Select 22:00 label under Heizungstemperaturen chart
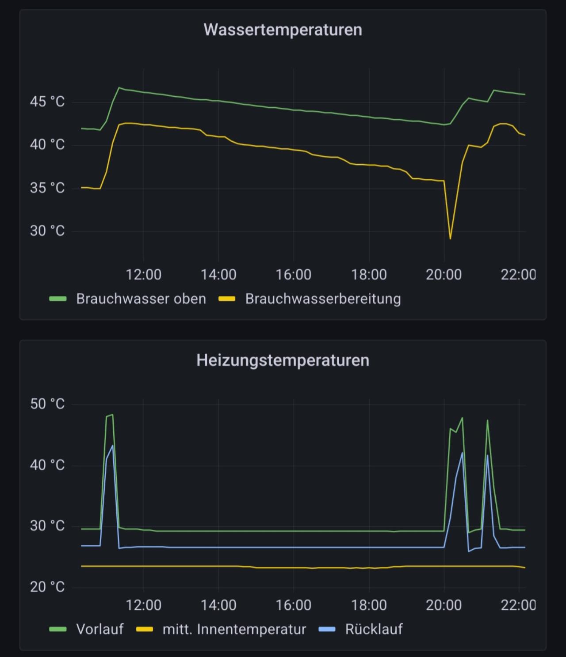Image resolution: width=566 pixels, height=657 pixels. pyautogui.click(x=518, y=605)
